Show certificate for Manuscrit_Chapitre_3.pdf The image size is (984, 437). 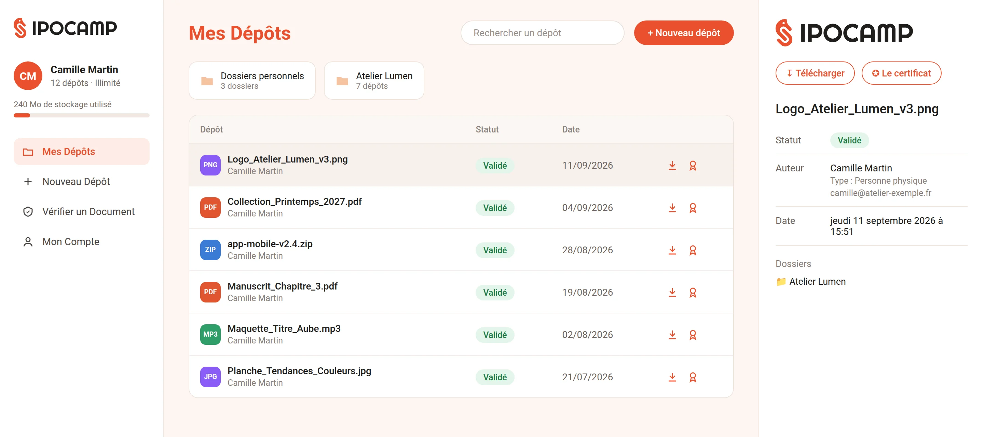click(693, 292)
